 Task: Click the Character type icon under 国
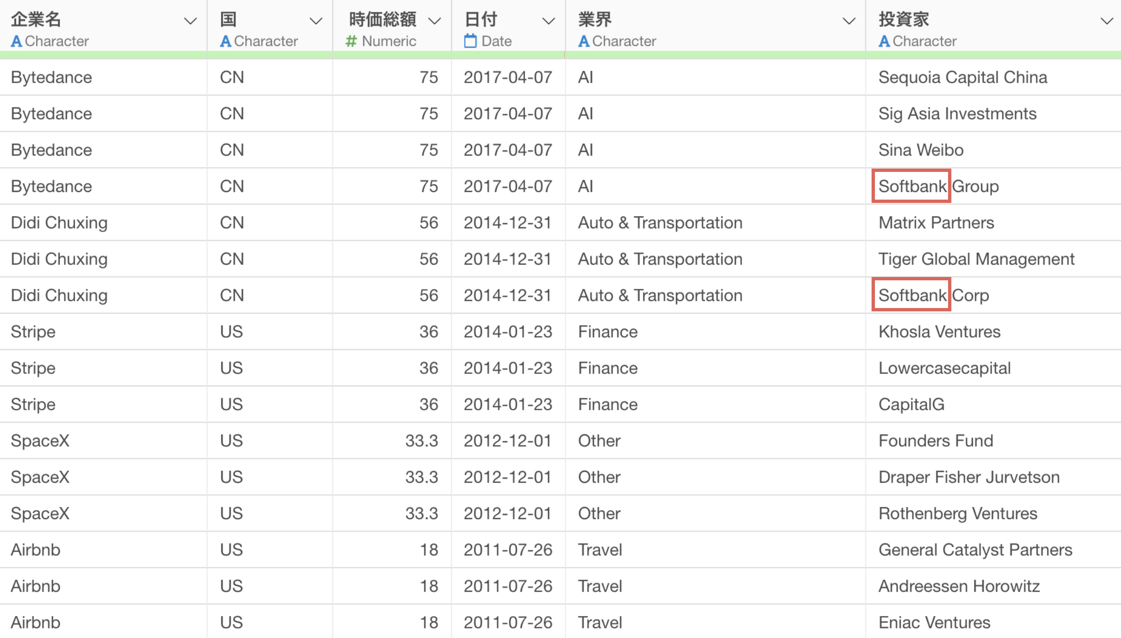click(x=226, y=42)
